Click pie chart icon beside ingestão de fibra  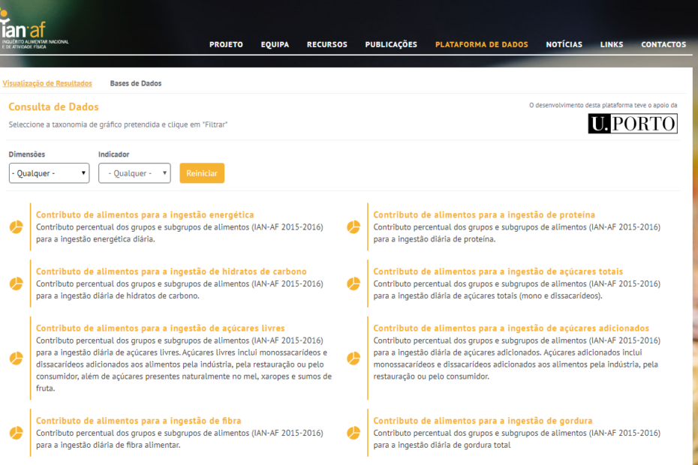click(x=16, y=433)
